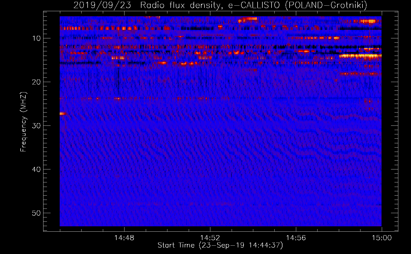411x254 pixels.
Task: Click the '10' frequency tick label
Action: 37,38
